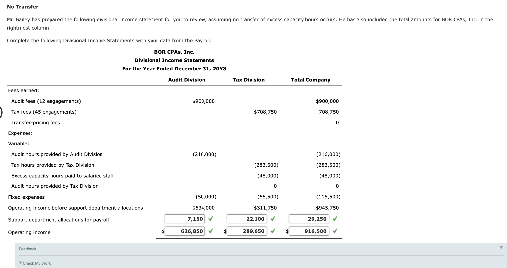Expand the Check My Work section

[35, 263]
